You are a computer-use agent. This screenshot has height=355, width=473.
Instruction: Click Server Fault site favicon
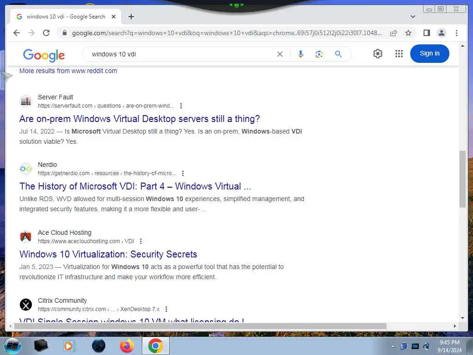coord(26,101)
